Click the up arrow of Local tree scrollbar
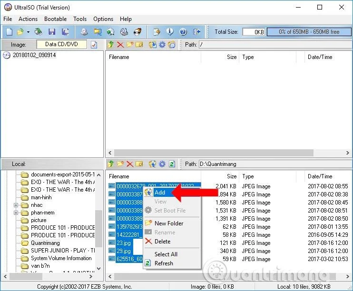 (98, 175)
